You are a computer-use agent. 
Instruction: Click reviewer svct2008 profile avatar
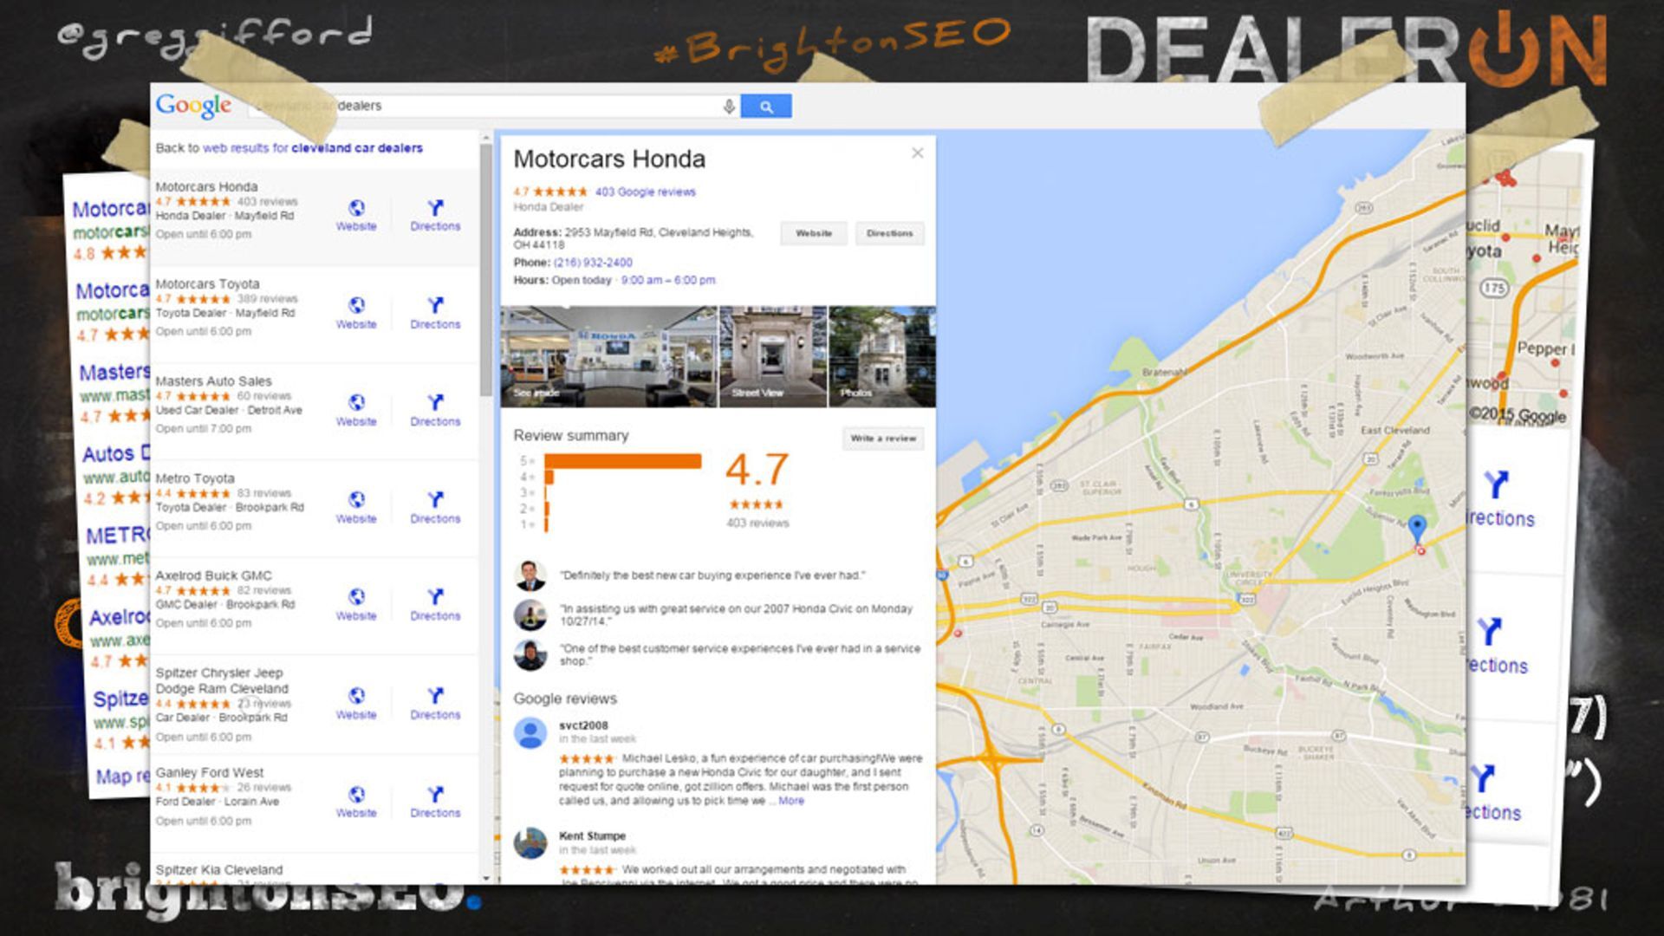[x=530, y=732]
